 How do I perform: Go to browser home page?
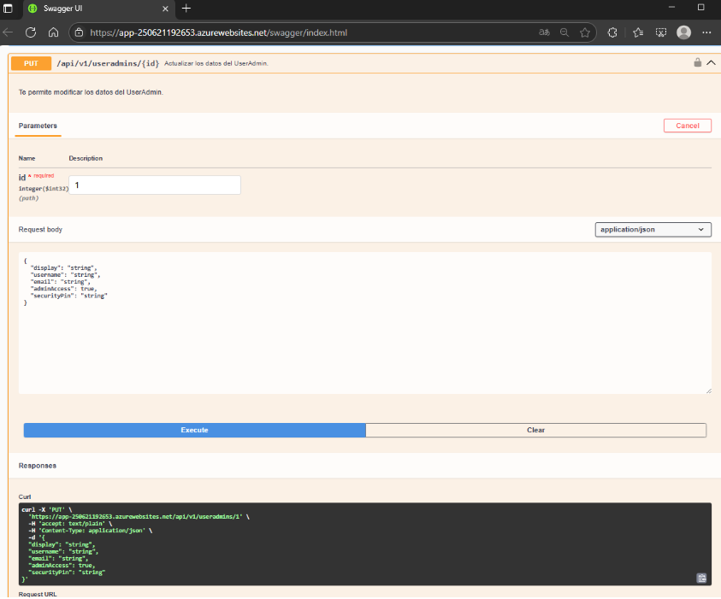click(x=53, y=32)
